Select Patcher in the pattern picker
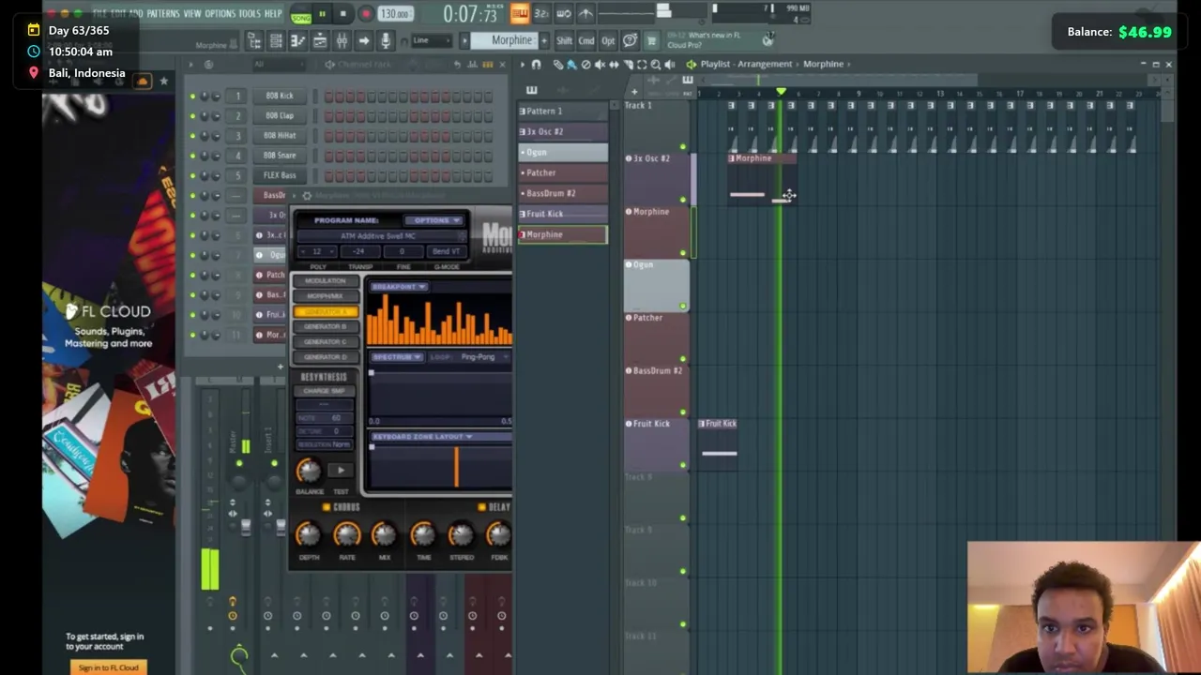The width and height of the screenshot is (1201, 675). coord(563,172)
